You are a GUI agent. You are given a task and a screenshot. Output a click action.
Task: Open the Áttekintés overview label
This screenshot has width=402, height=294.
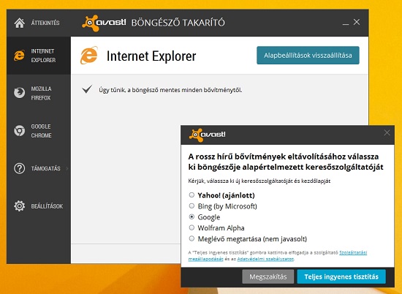point(45,23)
